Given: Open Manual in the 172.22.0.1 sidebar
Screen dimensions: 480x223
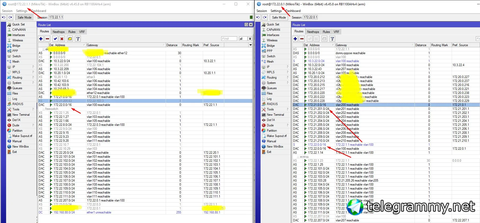Looking at the screenshot, I should [271, 141].
